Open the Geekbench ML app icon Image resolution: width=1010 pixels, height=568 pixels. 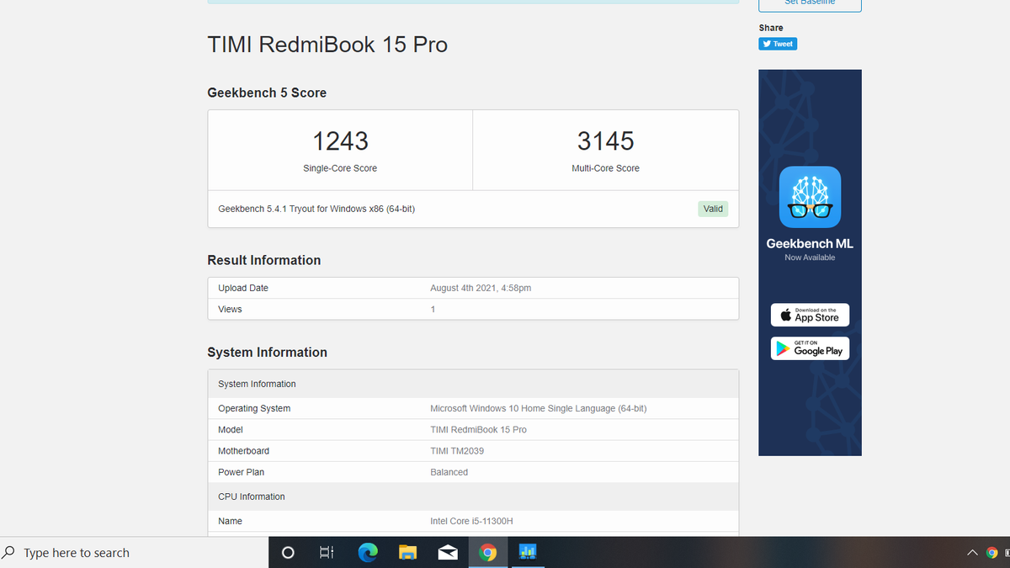[x=810, y=197]
